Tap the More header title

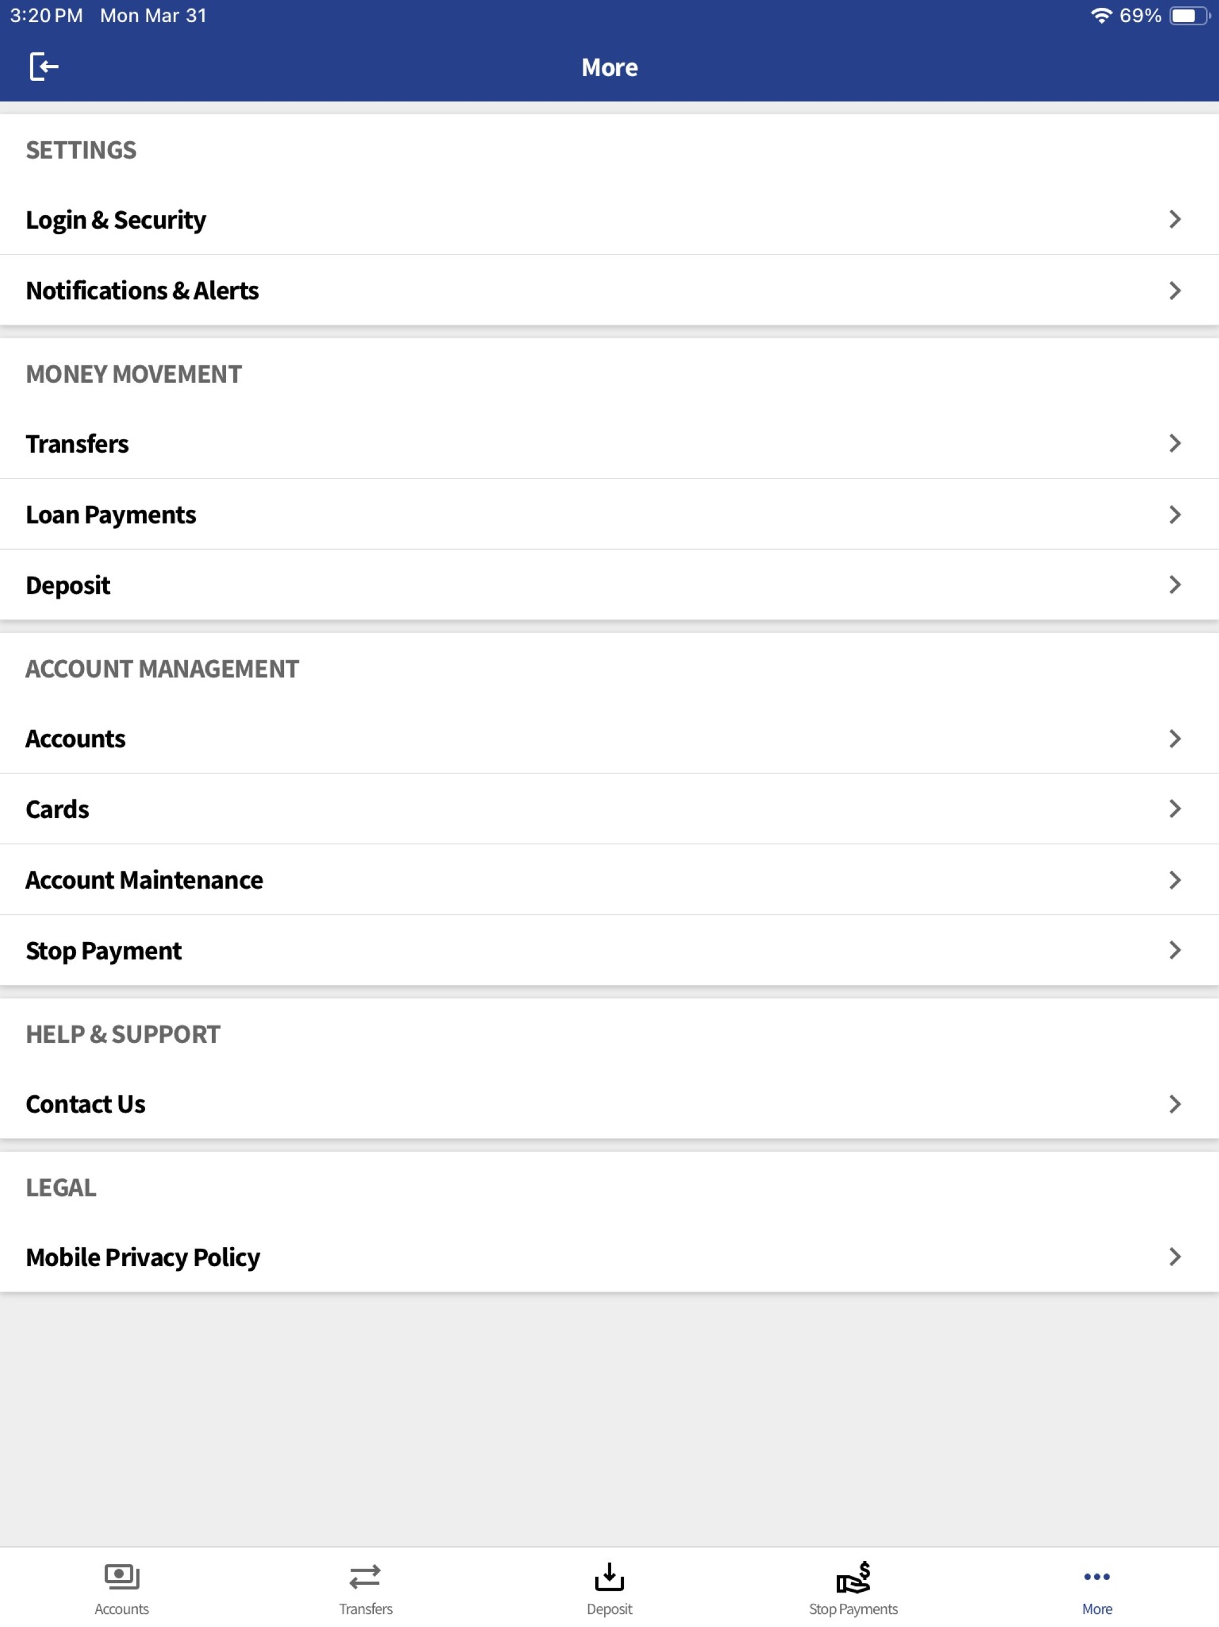[x=609, y=68]
